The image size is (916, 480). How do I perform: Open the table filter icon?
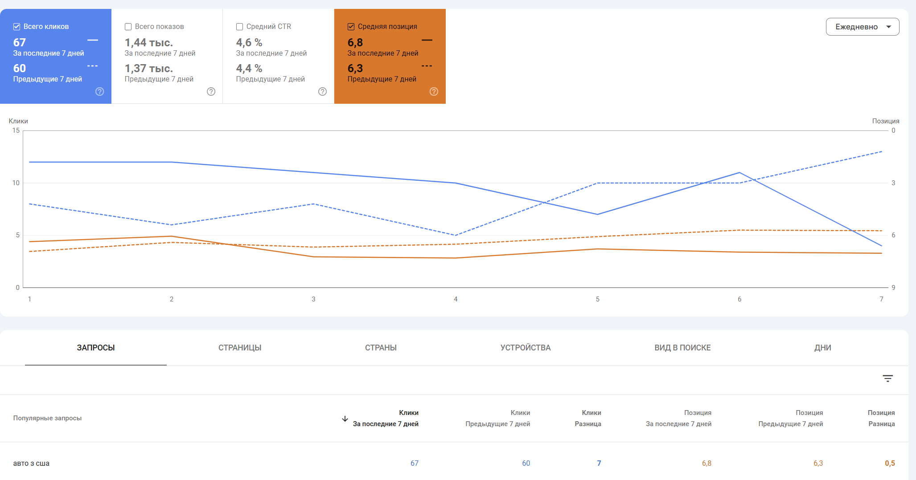pos(887,378)
